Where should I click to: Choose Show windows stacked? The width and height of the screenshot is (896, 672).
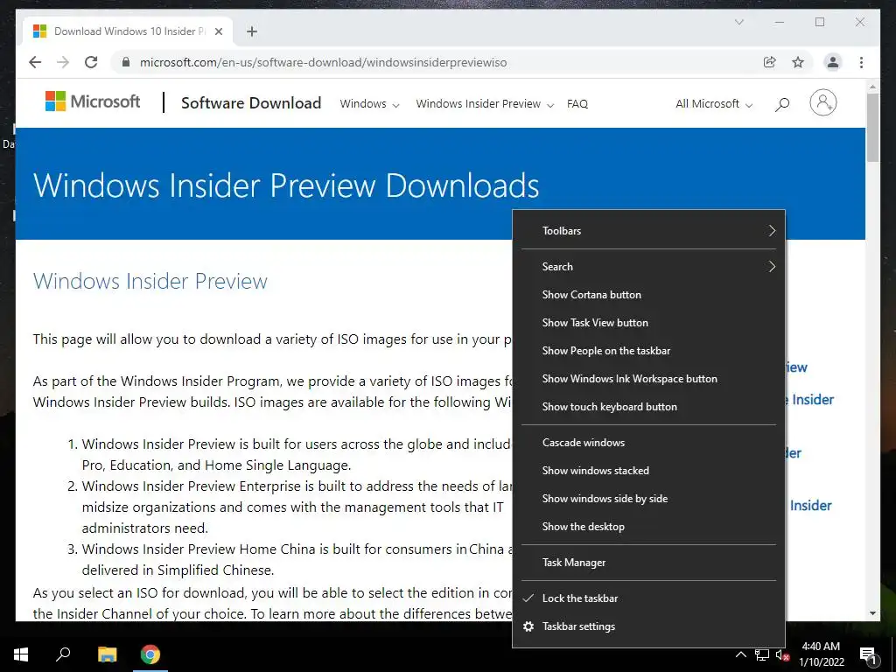648,471
